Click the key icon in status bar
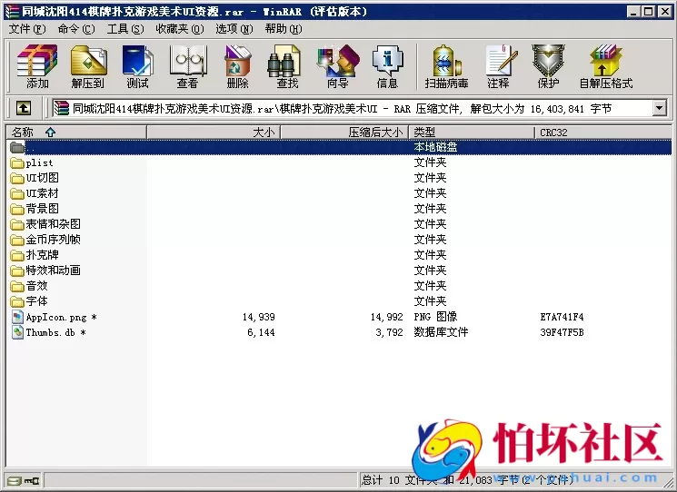This screenshot has height=492, width=677. tap(32, 480)
